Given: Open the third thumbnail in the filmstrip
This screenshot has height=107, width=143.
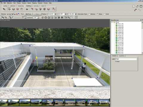Looking at the screenshot, I should pos(25,103).
